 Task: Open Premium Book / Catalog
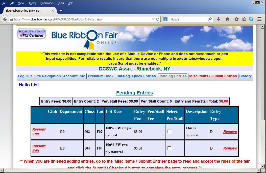pos(109,76)
